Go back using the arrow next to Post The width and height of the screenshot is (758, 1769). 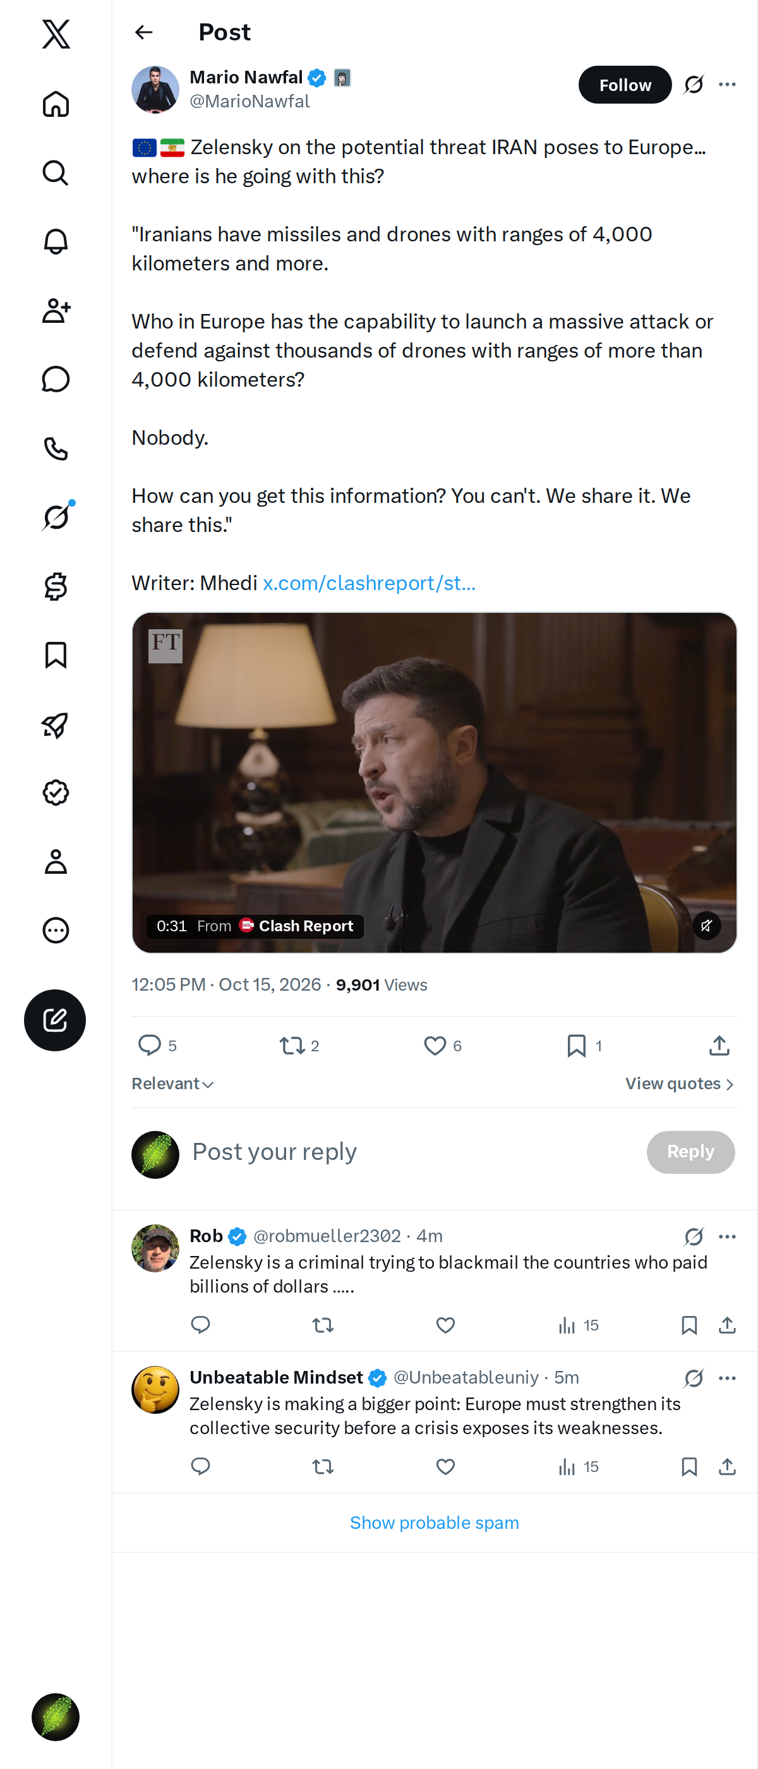click(144, 32)
